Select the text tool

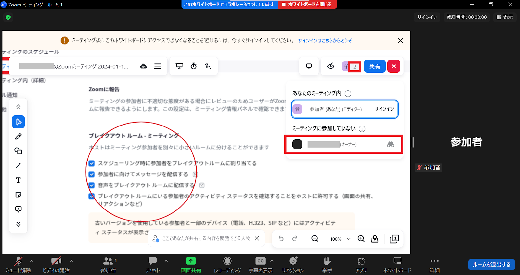[x=19, y=180]
